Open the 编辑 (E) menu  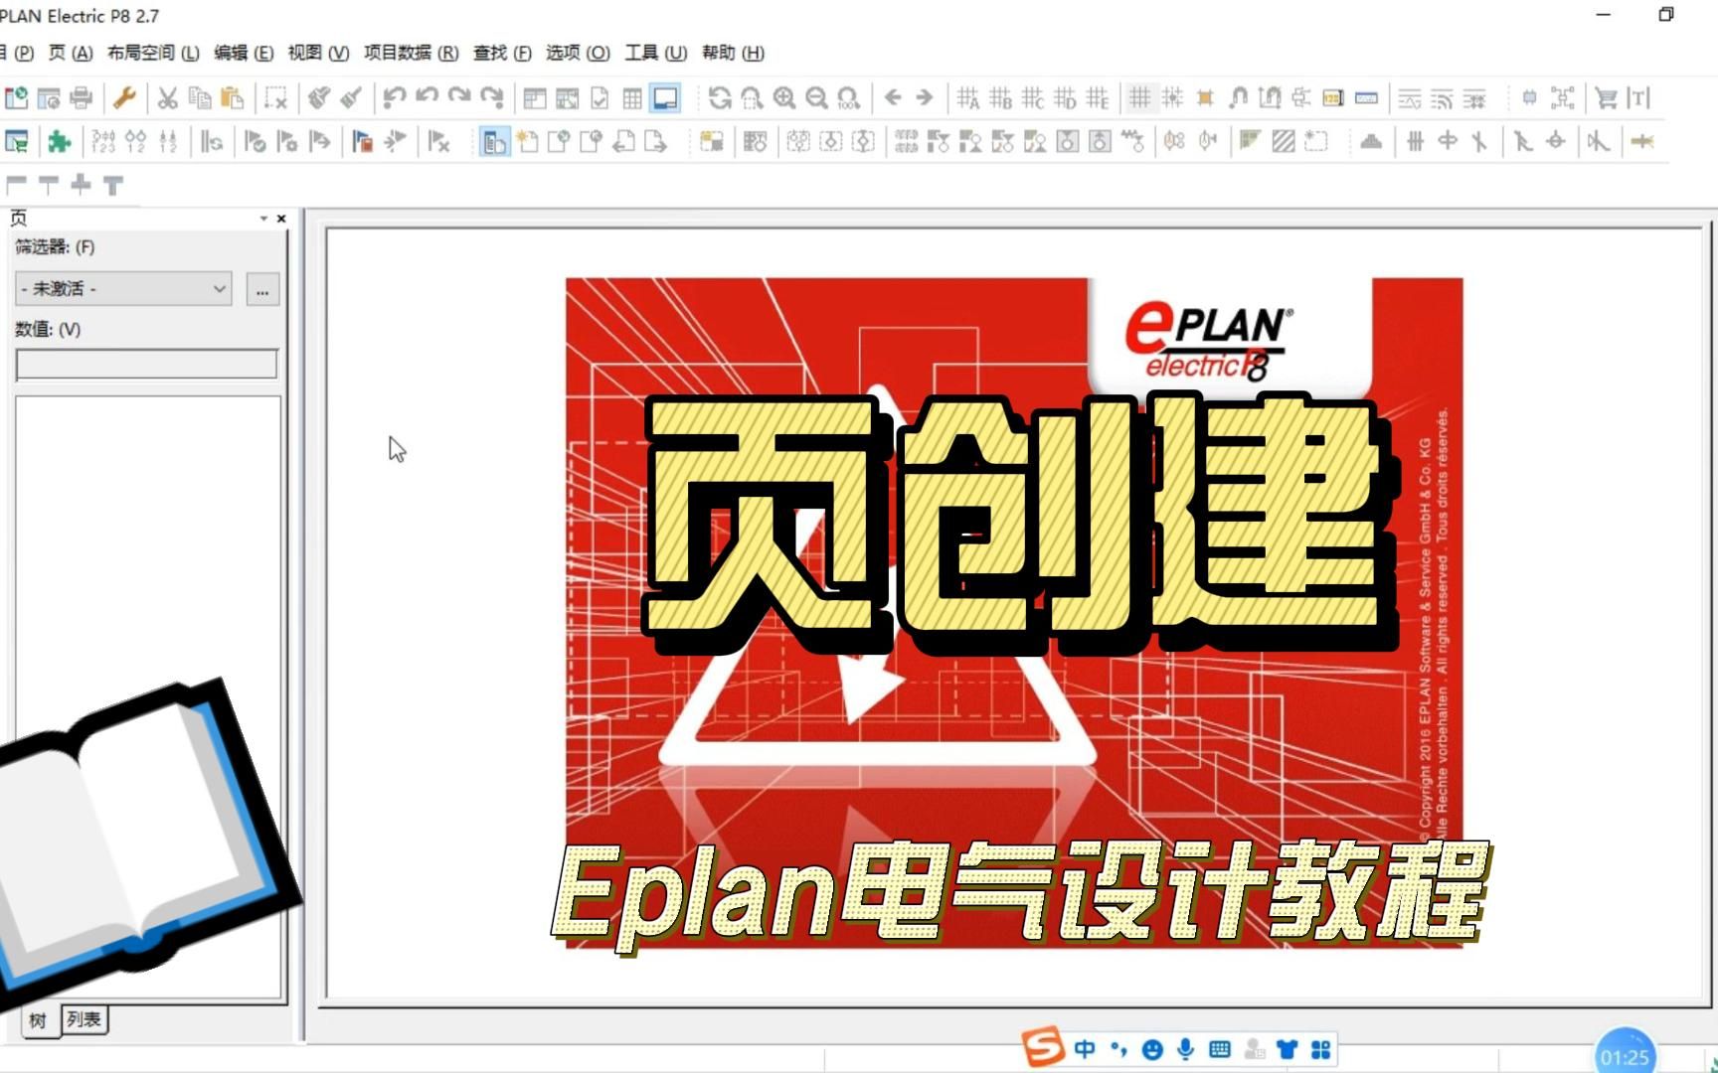click(244, 53)
